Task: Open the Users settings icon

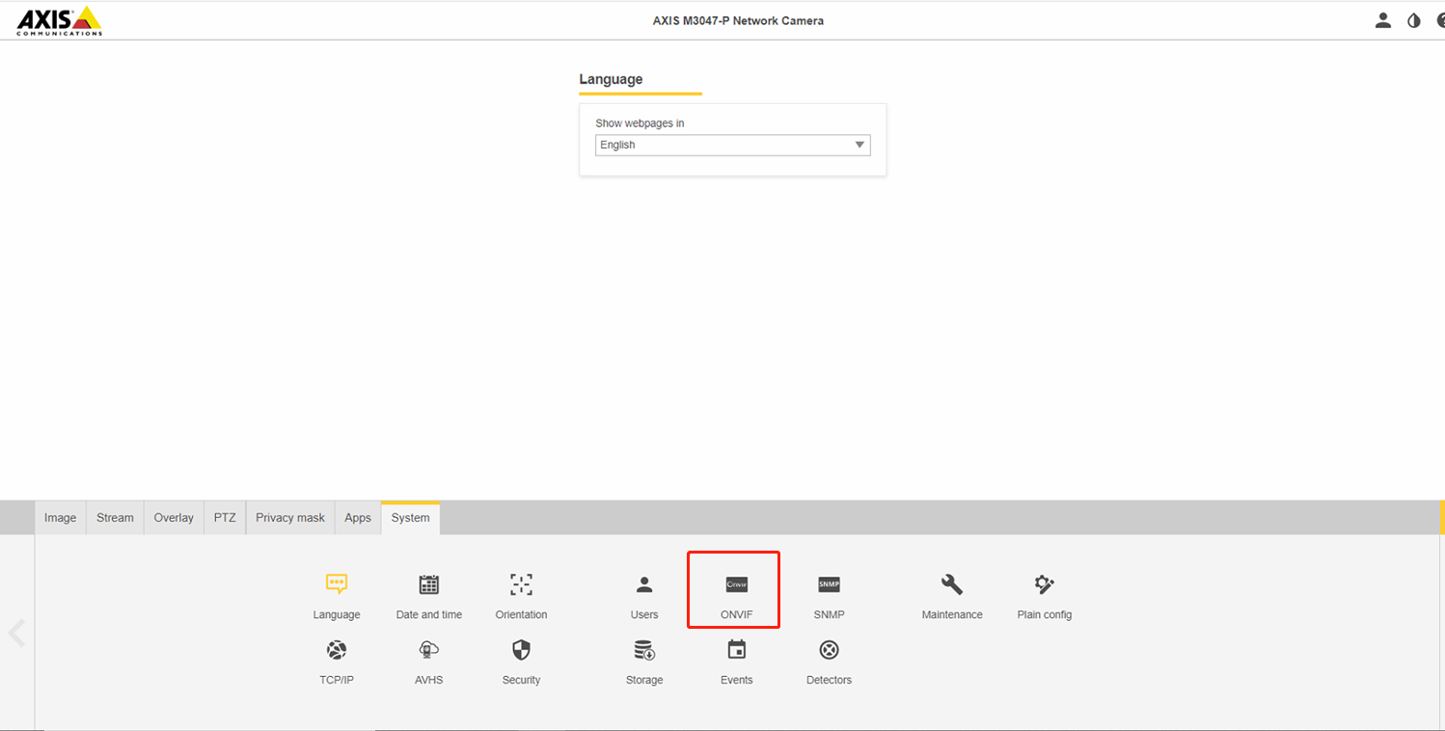Action: point(644,584)
